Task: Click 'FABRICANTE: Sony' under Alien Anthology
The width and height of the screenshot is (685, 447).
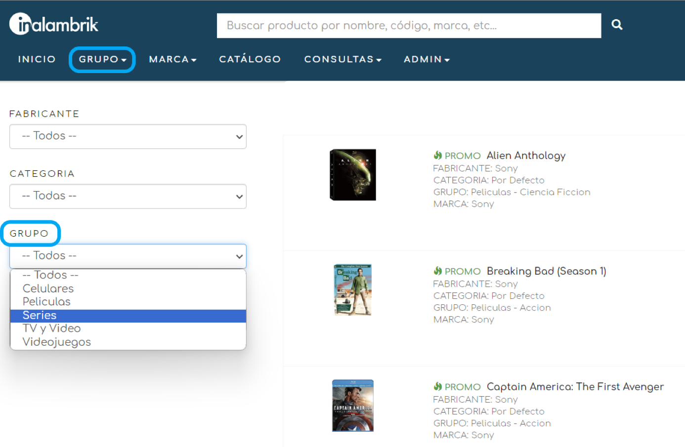Action: click(475, 168)
